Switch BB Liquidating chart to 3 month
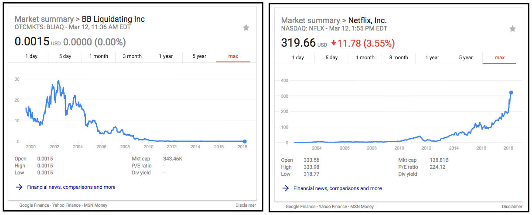This screenshot has height=215, width=532. 132,56
